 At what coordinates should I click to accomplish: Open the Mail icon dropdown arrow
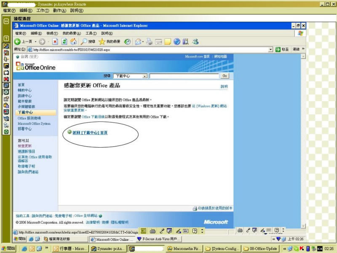click(x=143, y=42)
